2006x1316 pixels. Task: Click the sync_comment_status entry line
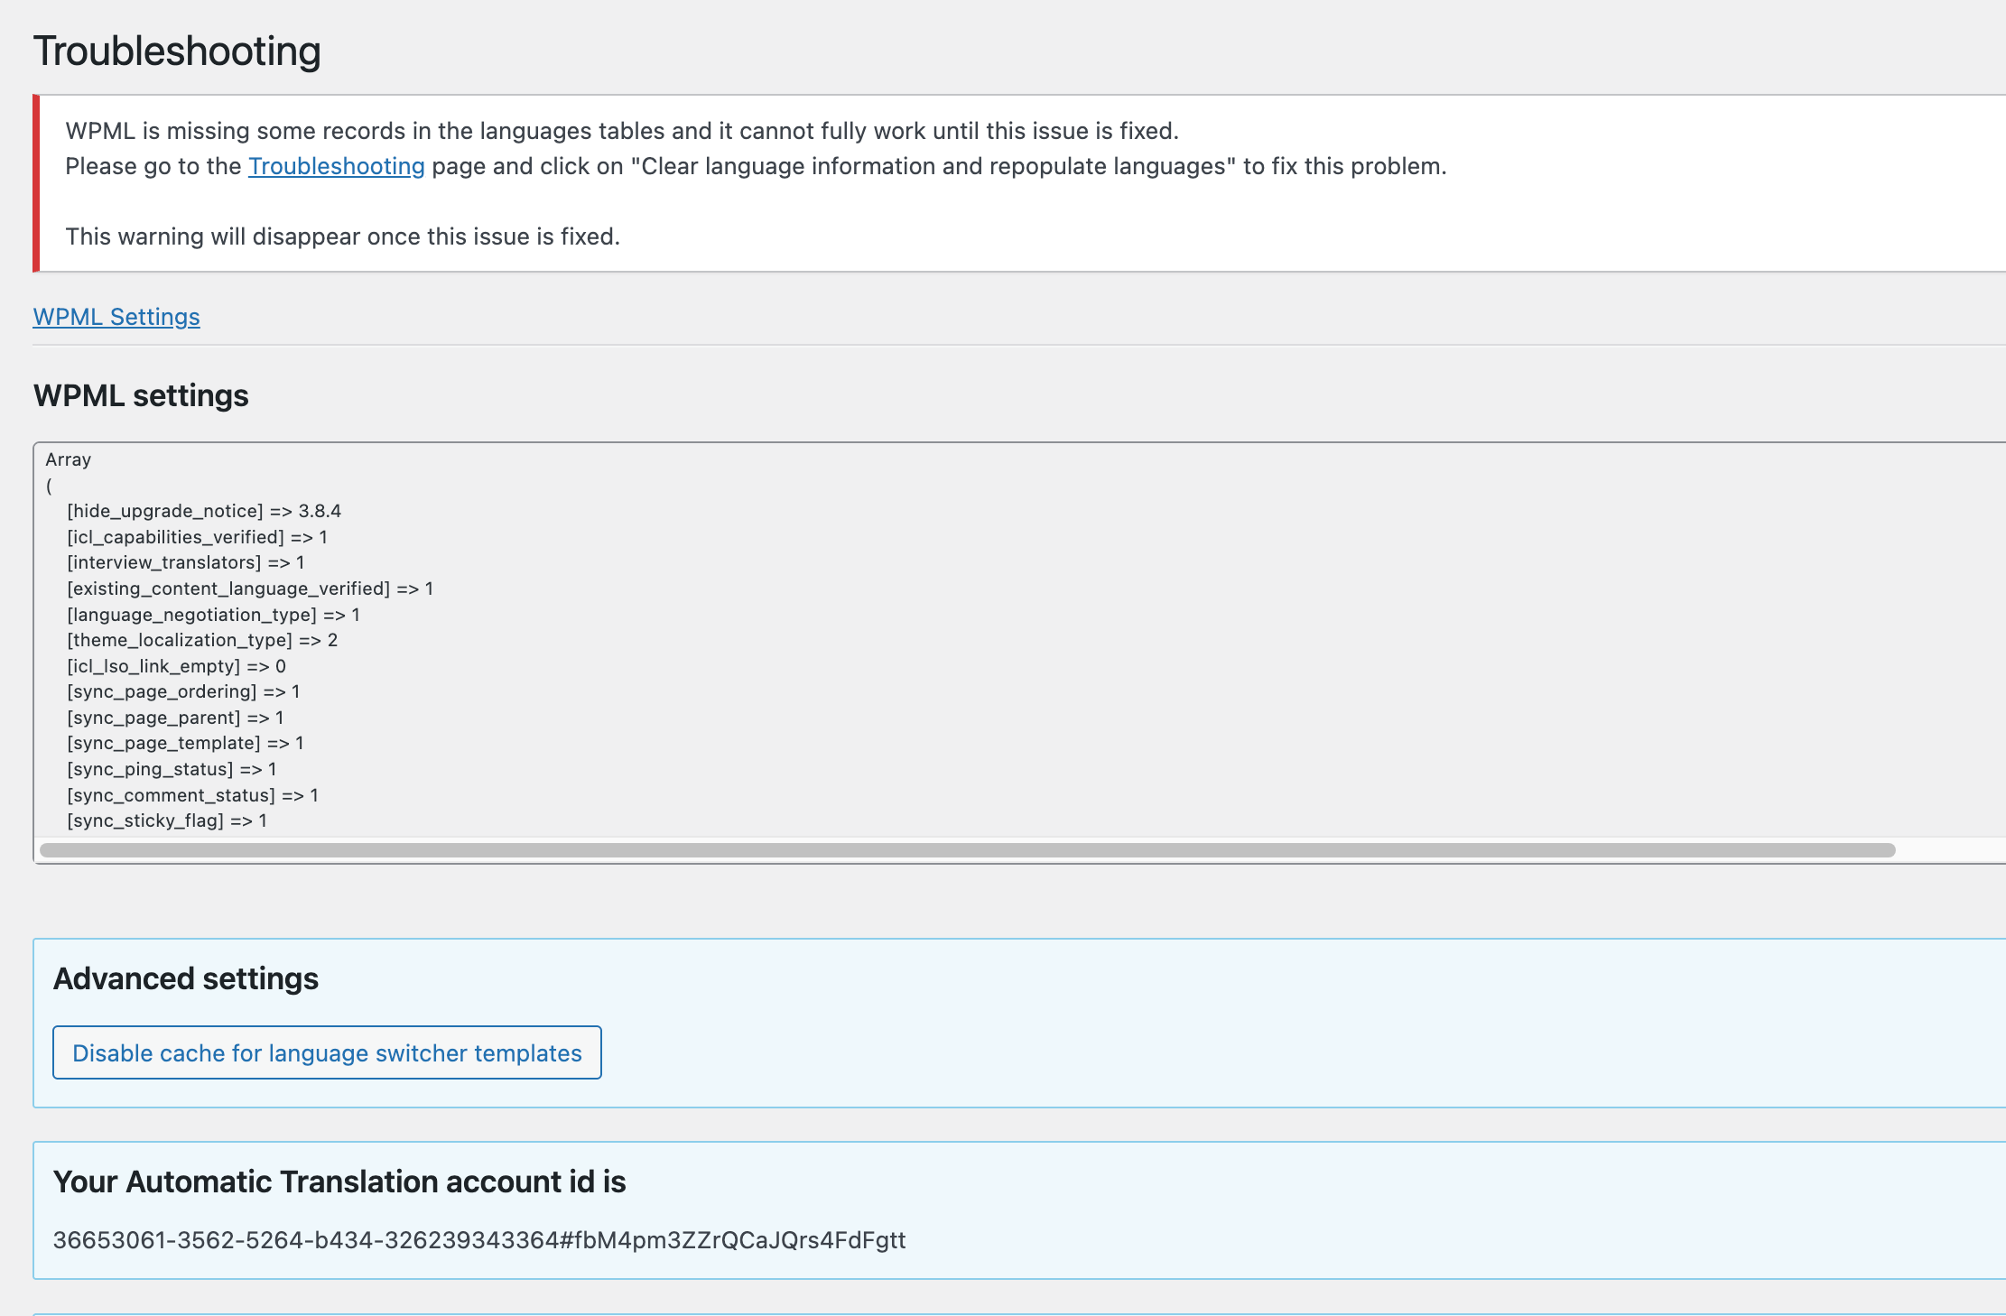pyautogui.click(x=192, y=795)
